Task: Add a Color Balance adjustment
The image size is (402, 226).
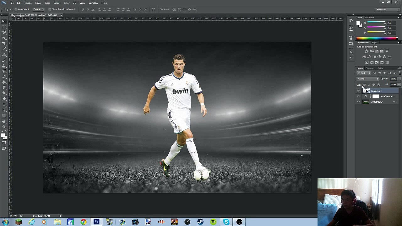Action: [369, 57]
